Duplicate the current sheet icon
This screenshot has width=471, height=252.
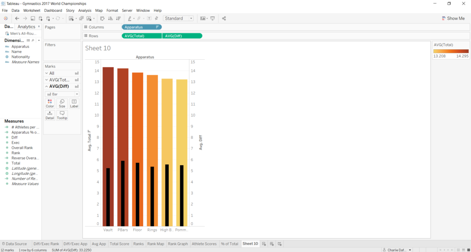81,18
